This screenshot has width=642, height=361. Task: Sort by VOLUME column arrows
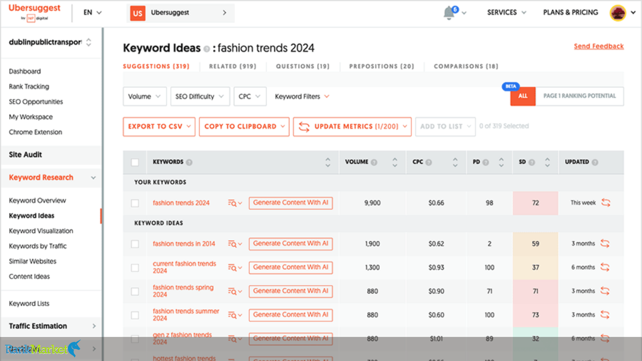[x=395, y=162]
